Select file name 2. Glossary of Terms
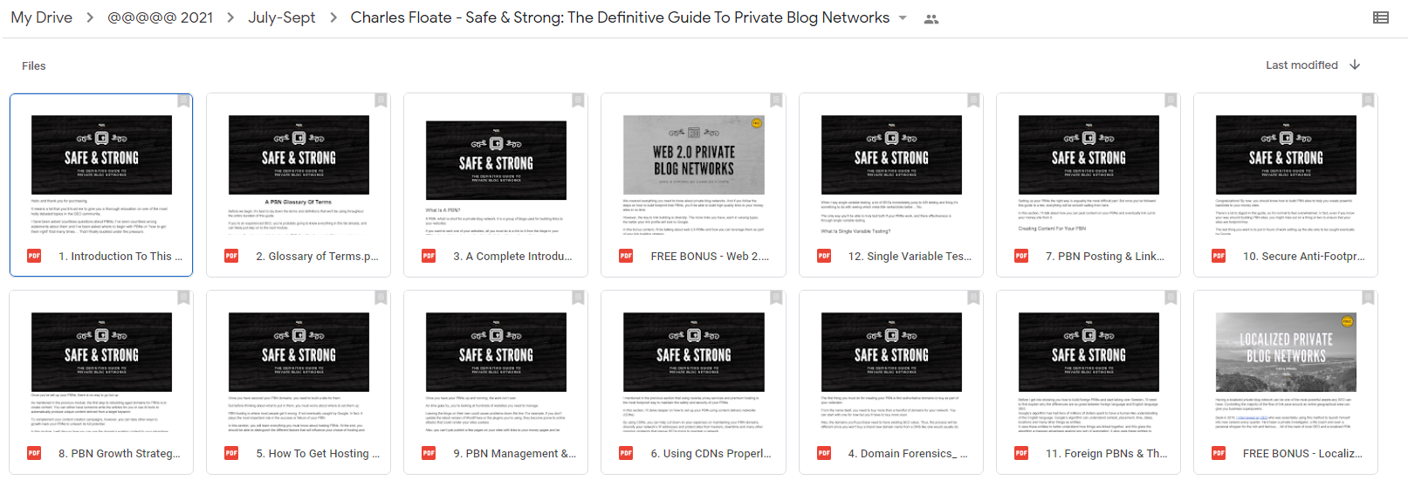Image resolution: width=1408 pixels, height=501 pixels. 318,256
